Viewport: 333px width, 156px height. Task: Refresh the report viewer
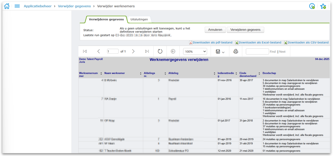[x=160, y=51]
